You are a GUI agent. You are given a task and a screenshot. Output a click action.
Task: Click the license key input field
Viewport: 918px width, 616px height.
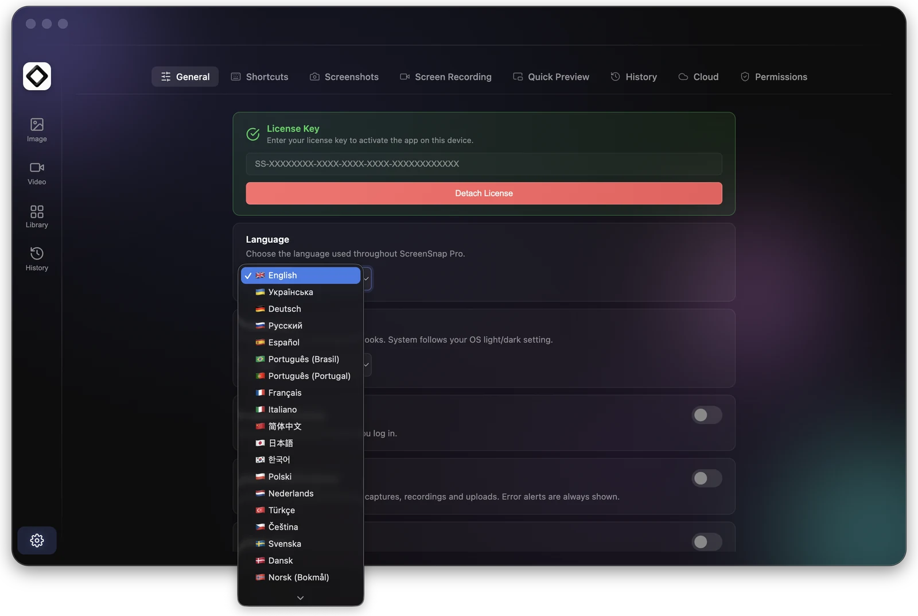click(484, 164)
